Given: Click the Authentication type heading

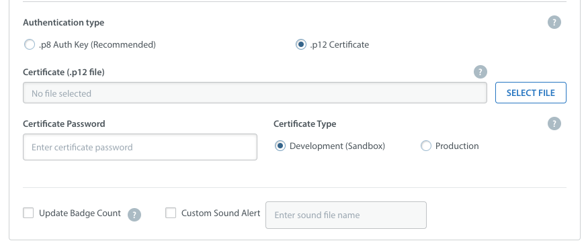Looking at the screenshot, I should point(64,22).
